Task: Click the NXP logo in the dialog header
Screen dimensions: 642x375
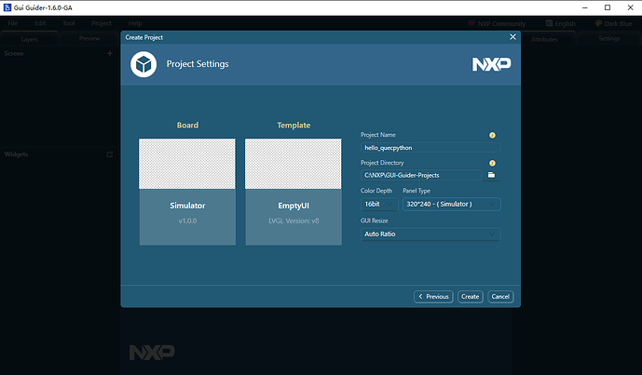Action: click(x=490, y=65)
